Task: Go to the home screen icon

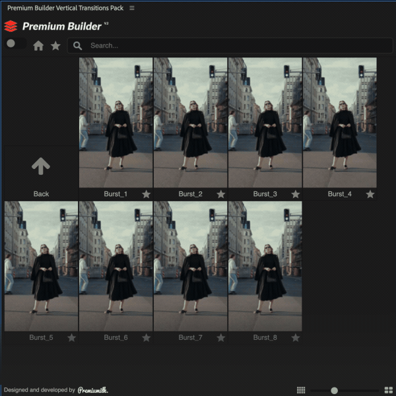Action: 38,46
